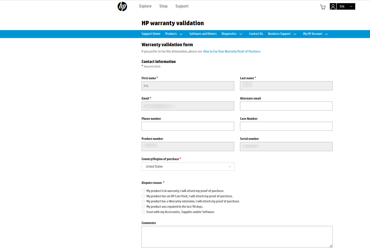The width and height of the screenshot is (370, 249).
Task: Click the Contact Us icon
Action: tap(256, 34)
